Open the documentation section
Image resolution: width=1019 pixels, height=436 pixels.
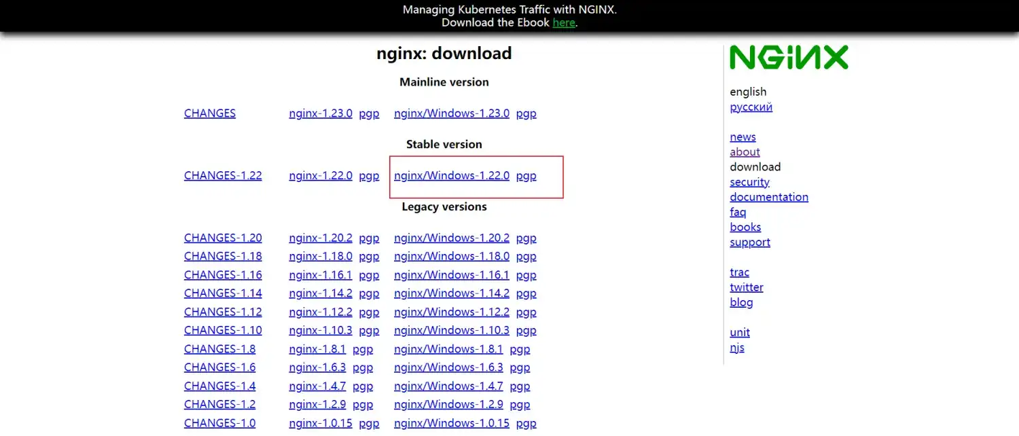click(x=768, y=197)
